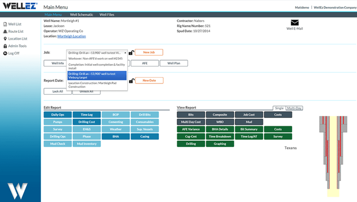Click the unlock padlock beside the Job dropdown
357x202 pixels.
[131, 52]
